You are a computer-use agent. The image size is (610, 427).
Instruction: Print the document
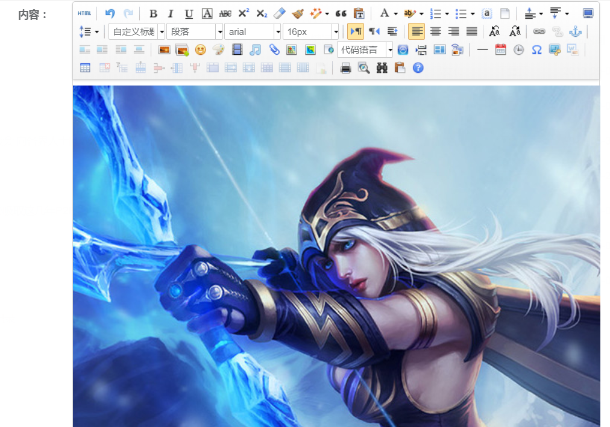345,68
